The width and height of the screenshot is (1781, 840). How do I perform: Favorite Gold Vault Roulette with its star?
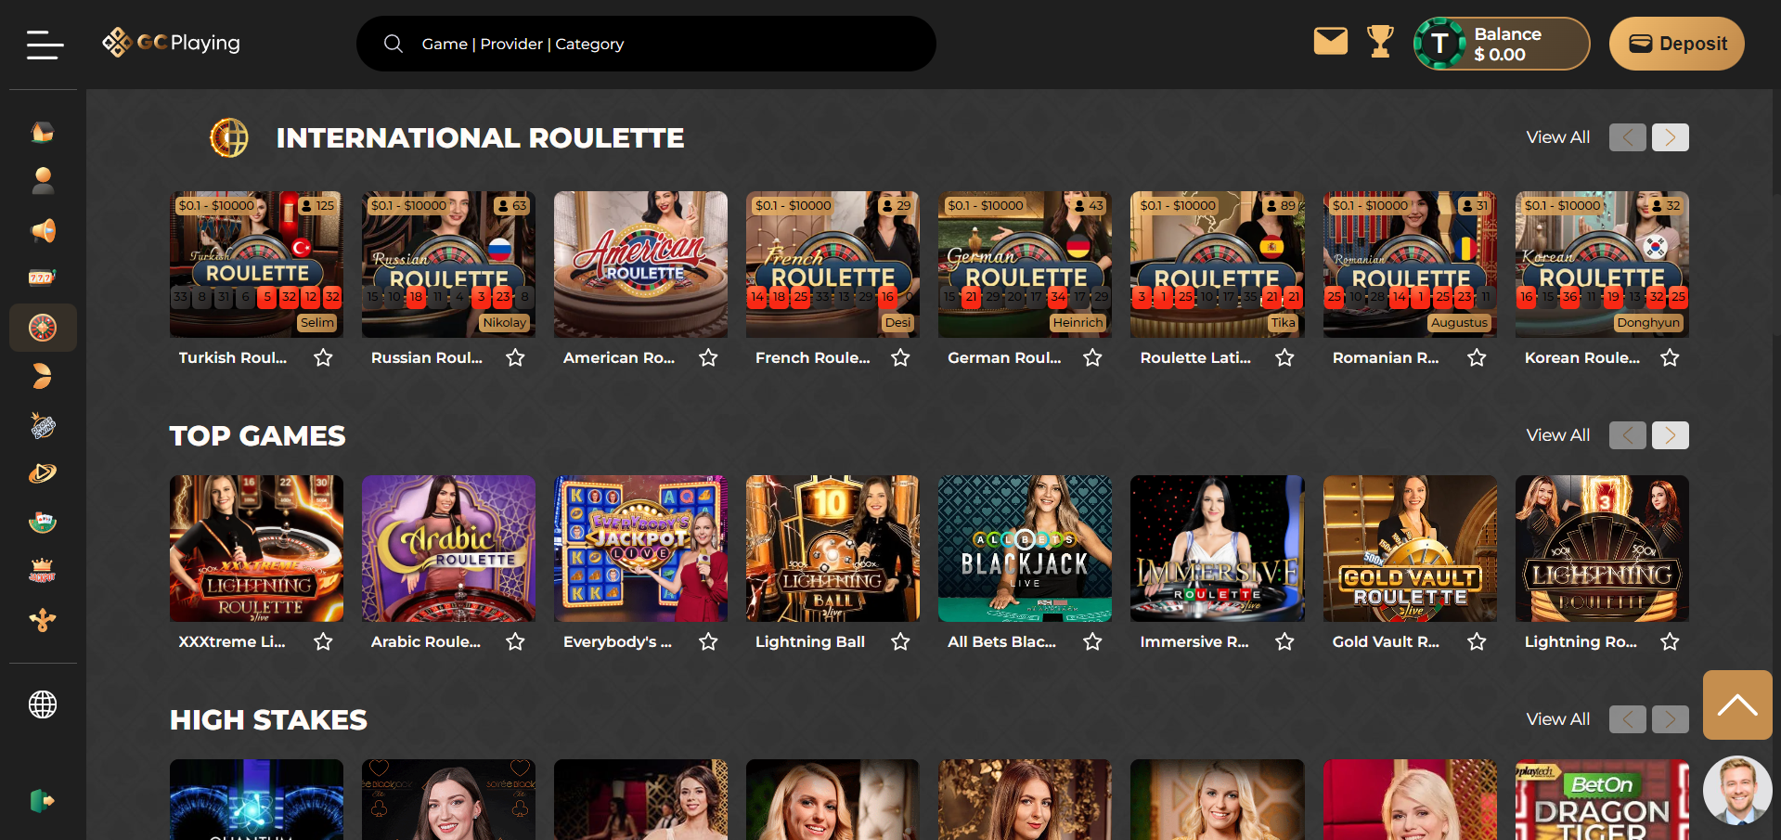[1477, 641]
